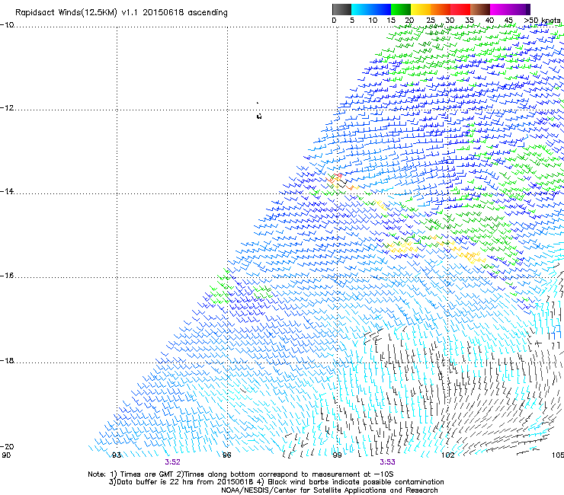Click the '25' legend scale number
Image resolution: width=564 pixels, height=495 pixels.
click(x=431, y=21)
